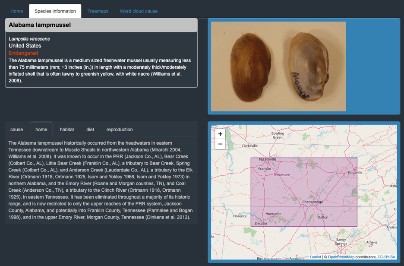Open the Leaflet attribution link
Image resolution: width=404 pixels, height=266 pixels.
(315, 256)
